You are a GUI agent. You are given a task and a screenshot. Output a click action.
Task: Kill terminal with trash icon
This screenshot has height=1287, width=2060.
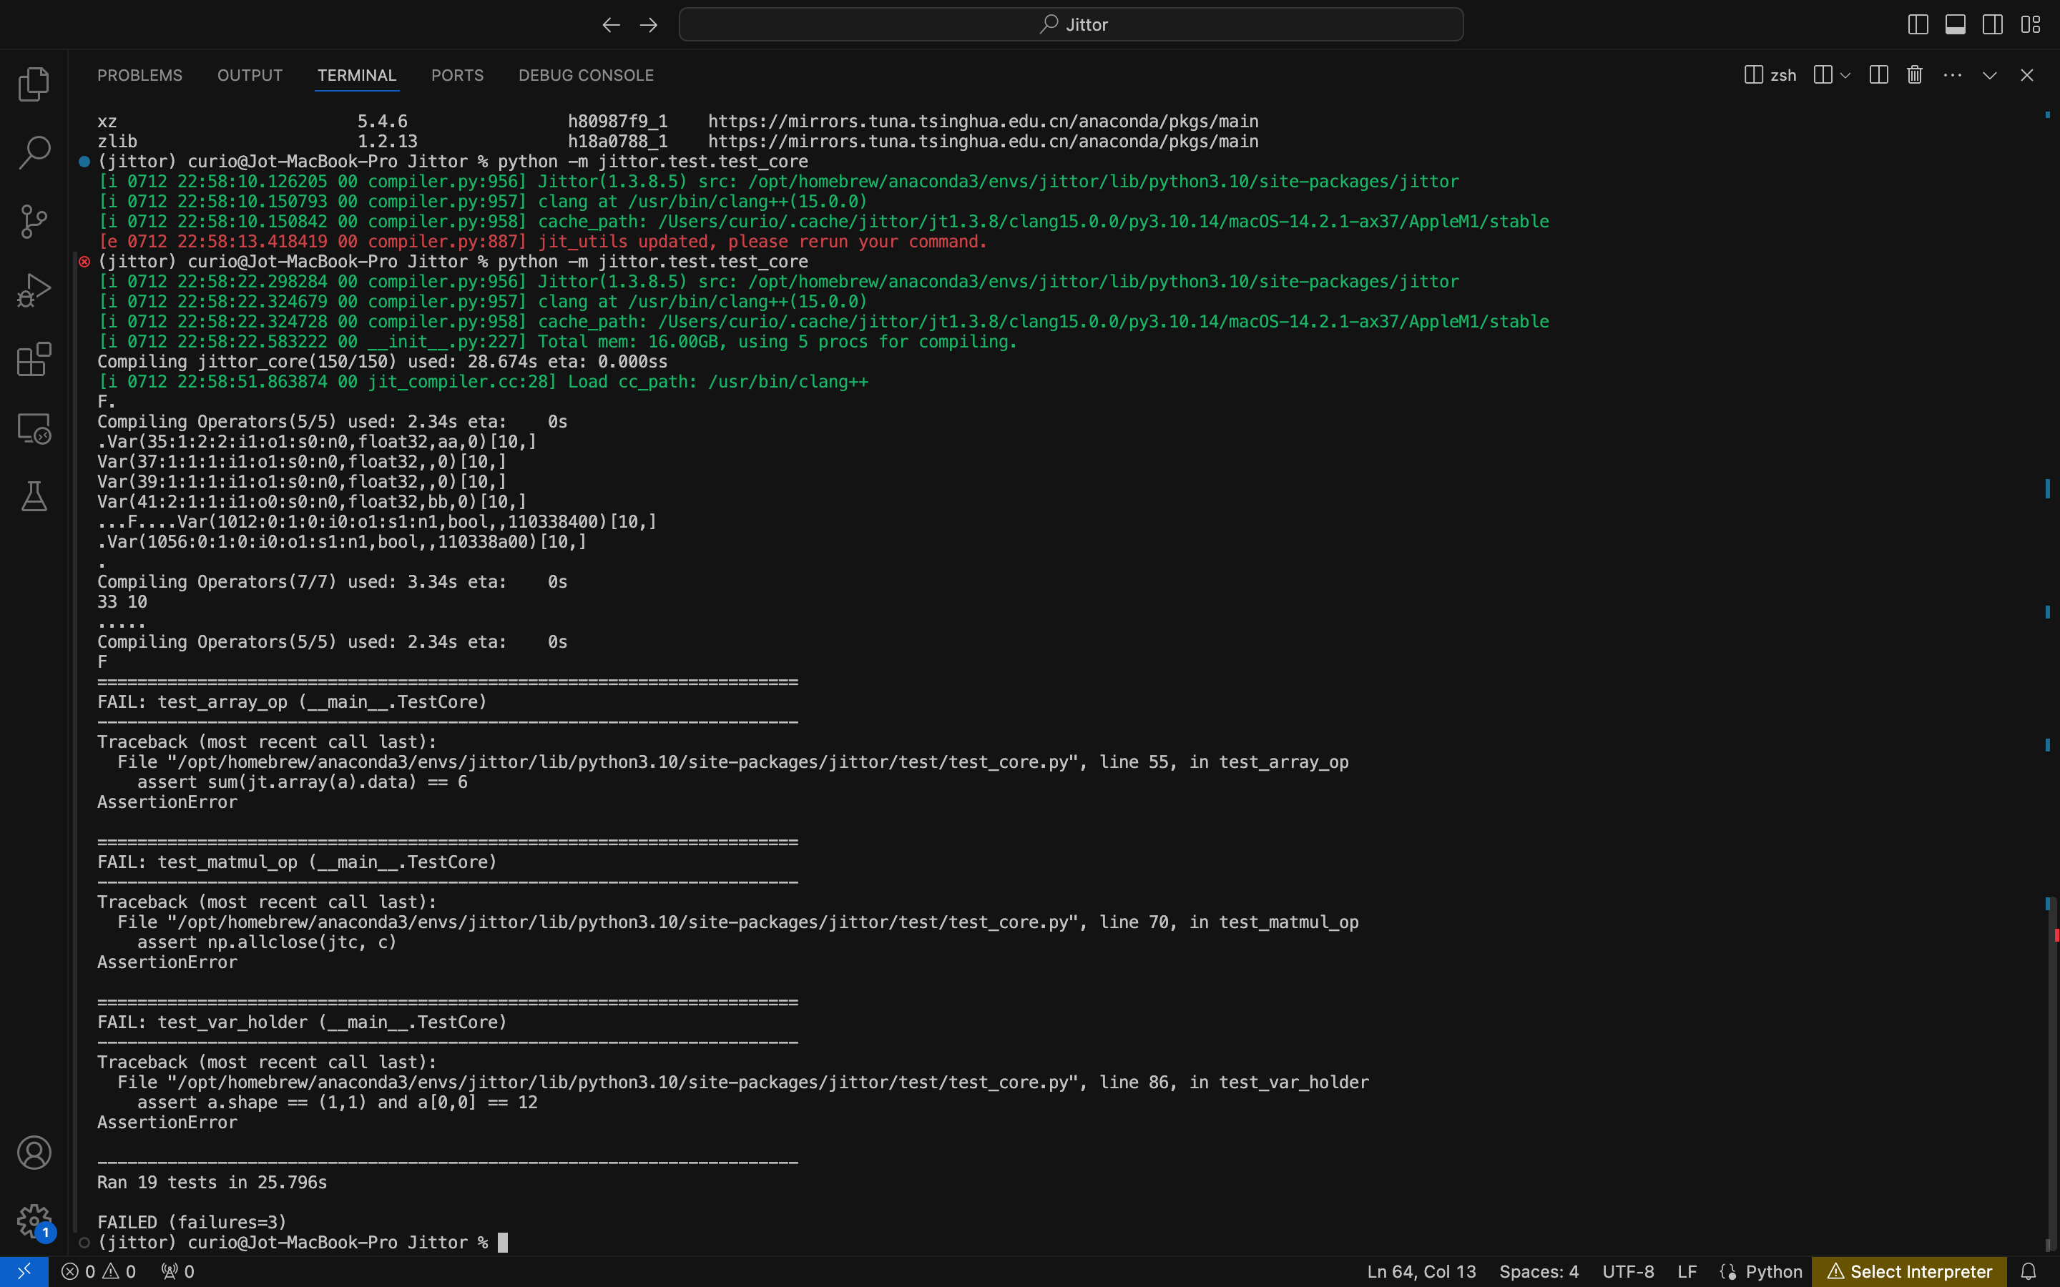pyautogui.click(x=1914, y=75)
